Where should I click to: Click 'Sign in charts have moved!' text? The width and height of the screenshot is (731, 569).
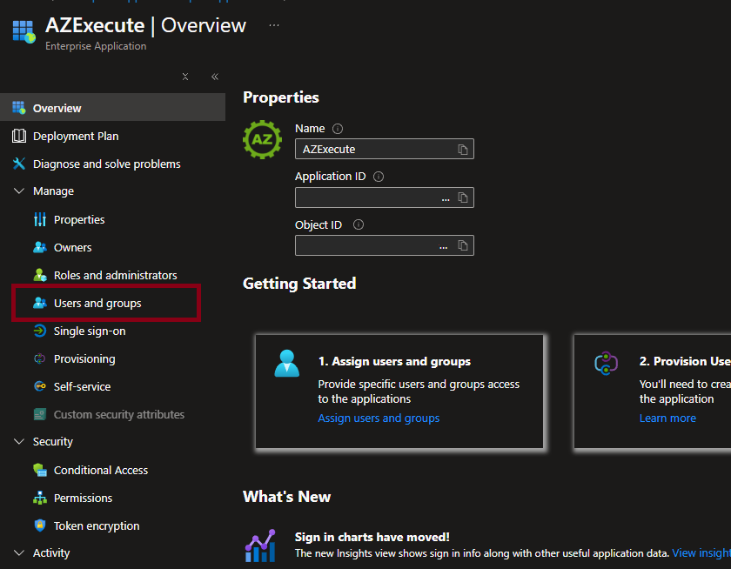pos(372,537)
